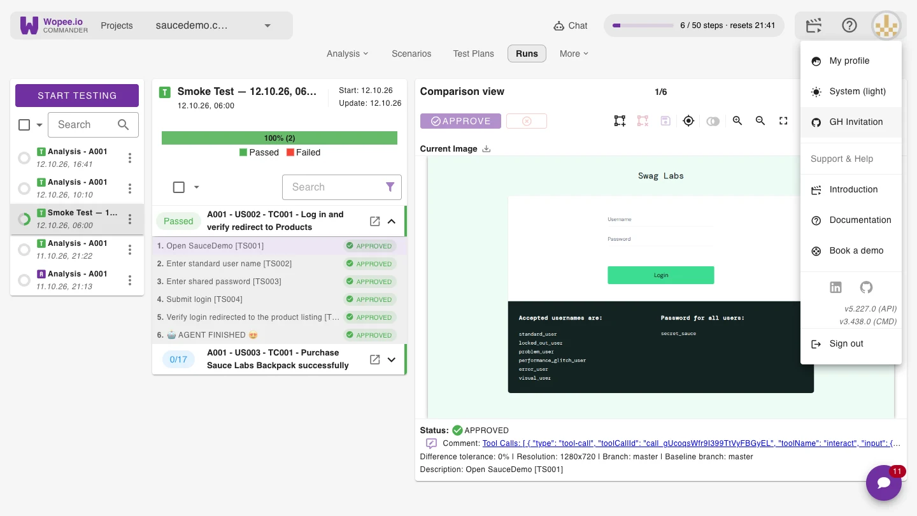Expand the More navigation menu

(x=574, y=54)
